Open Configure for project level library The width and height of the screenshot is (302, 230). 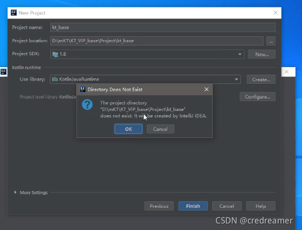(258, 97)
